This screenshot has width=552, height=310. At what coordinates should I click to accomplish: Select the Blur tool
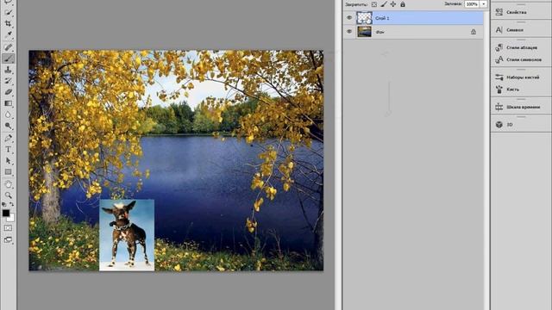click(x=8, y=115)
